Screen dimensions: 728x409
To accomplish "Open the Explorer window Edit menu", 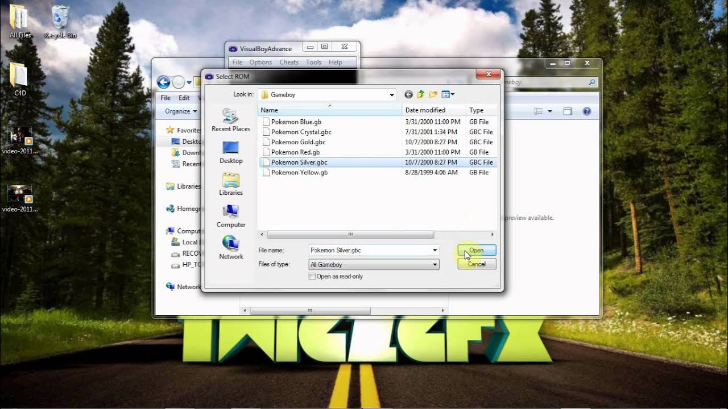I will [x=184, y=98].
